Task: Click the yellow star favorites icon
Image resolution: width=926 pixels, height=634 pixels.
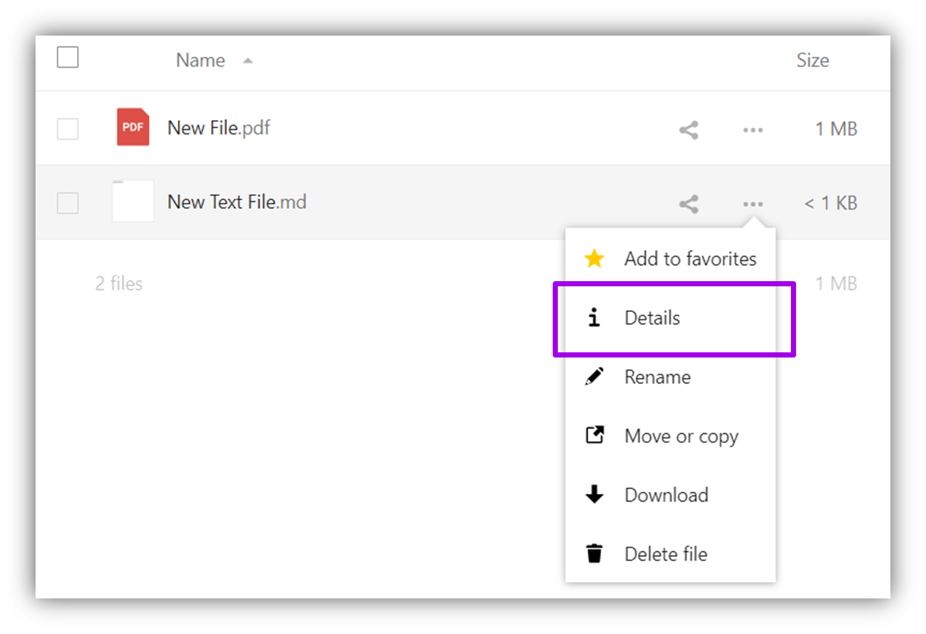Action: [x=594, y=258]
